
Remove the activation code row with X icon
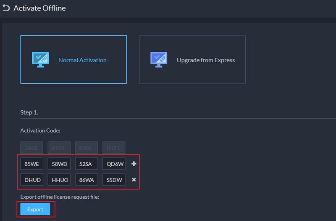pos(134,180)
